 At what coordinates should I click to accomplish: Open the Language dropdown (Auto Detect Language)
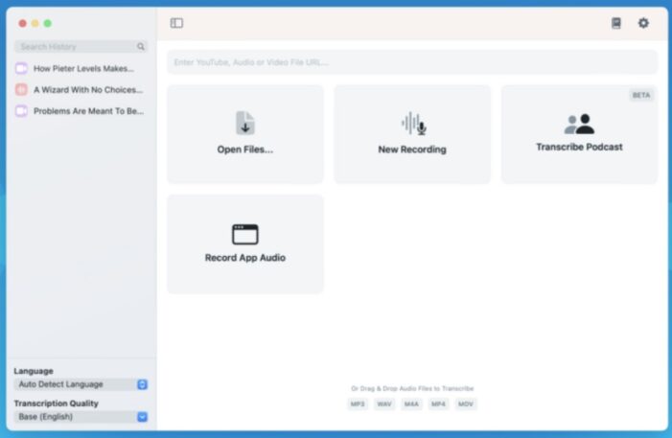(81, 384)
